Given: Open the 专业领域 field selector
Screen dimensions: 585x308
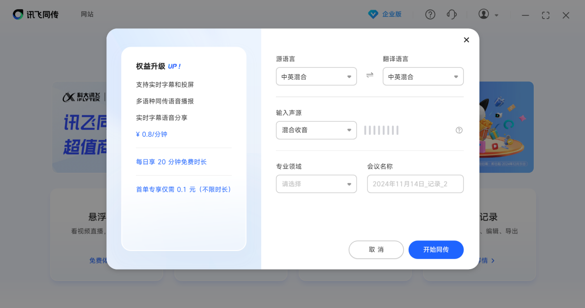Looking at the screenshot, I should pos(316,184).
